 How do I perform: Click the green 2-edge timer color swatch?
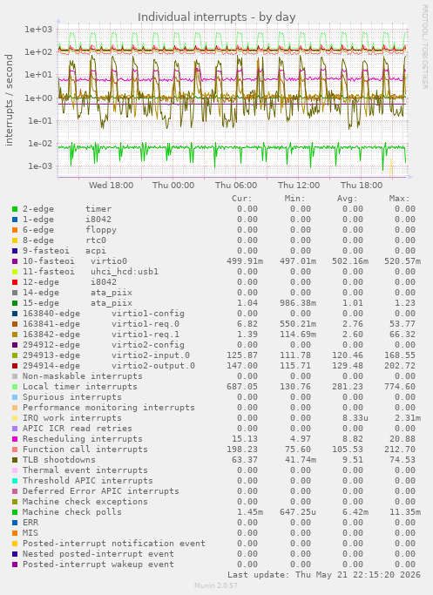(x=15, y=209)
